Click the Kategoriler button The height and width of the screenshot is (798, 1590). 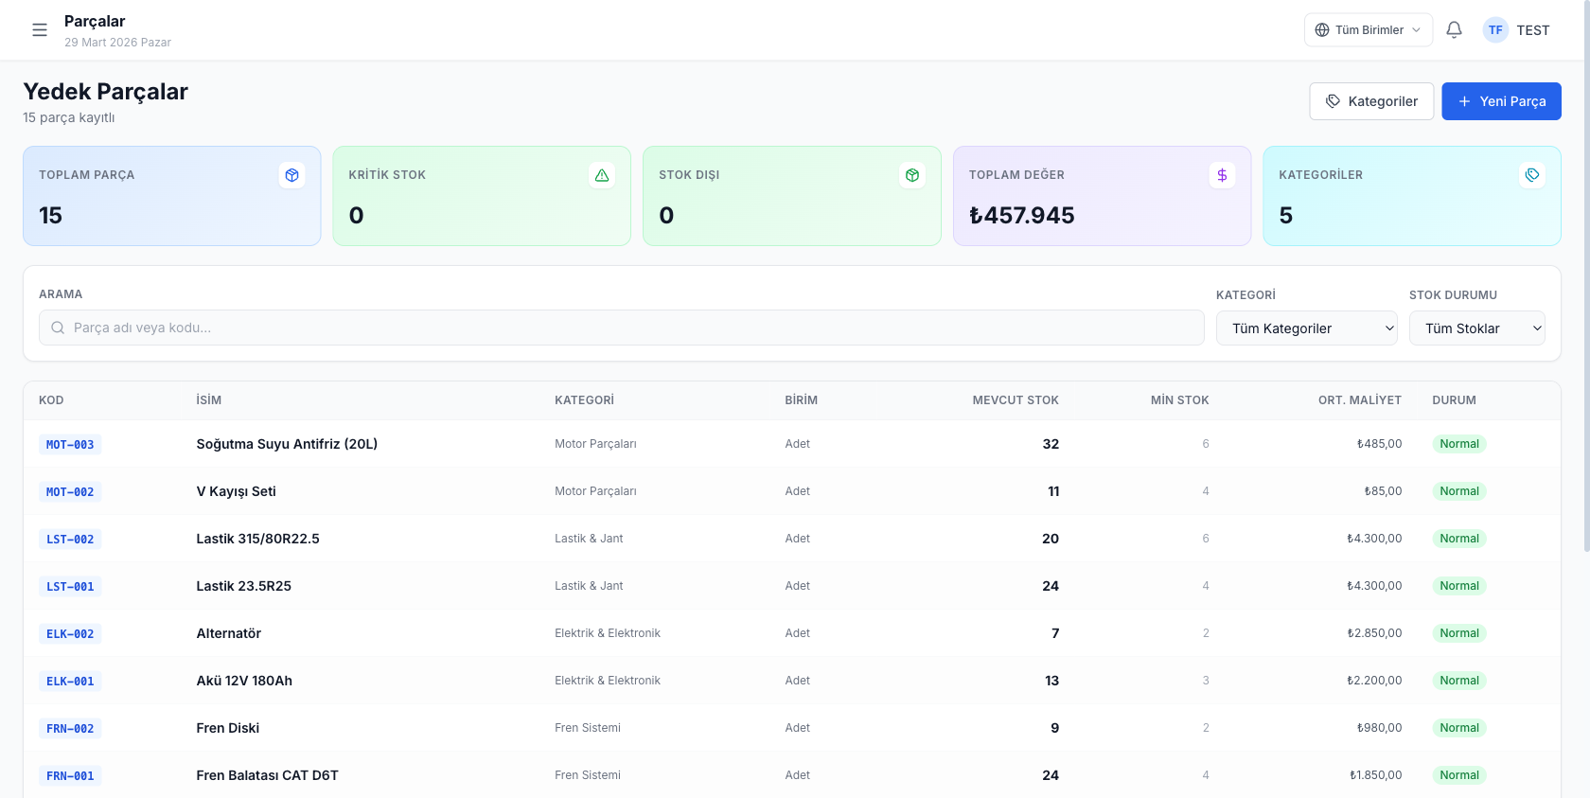coord(1371,101)
